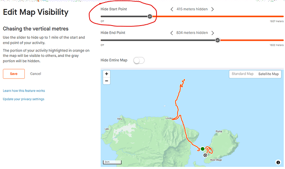Click the green start marker on map
This screenshot has height=169, width=285.
pos(202,149)
